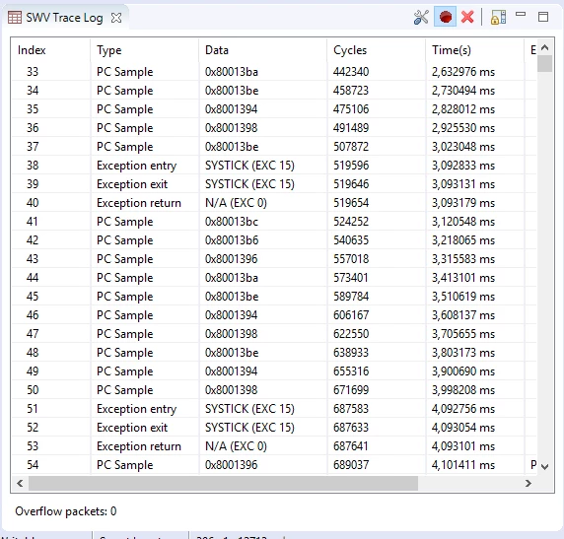Screen dimensions: 564x539
Task: Select data cell 0x80013be in row 34
Action: (x=232, y=91)
